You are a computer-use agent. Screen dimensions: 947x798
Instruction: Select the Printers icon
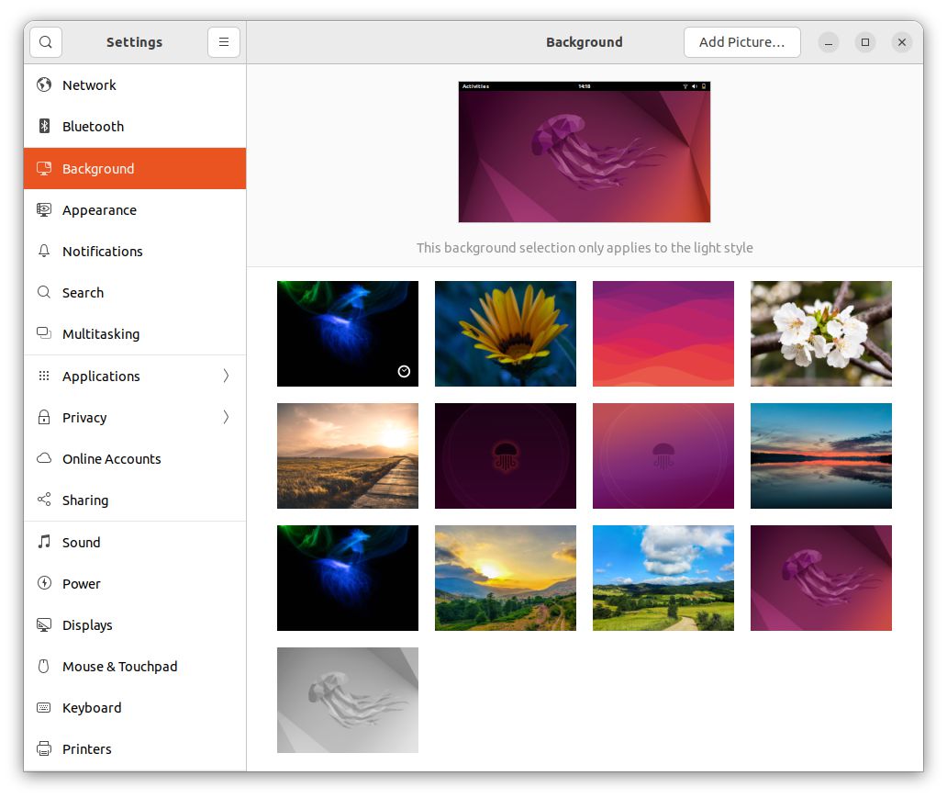(x=44, y=749)
